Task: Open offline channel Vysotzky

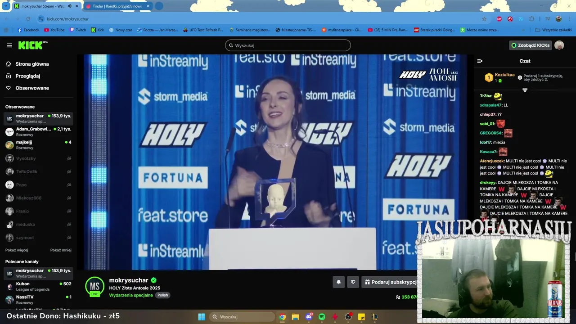Action: point(38,158)
